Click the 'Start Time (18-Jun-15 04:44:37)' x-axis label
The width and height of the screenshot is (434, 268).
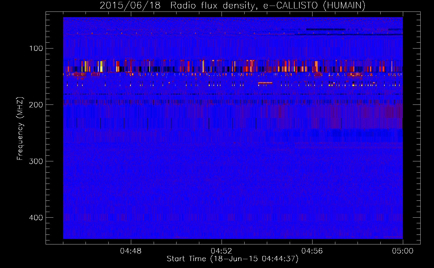[233, 259]
